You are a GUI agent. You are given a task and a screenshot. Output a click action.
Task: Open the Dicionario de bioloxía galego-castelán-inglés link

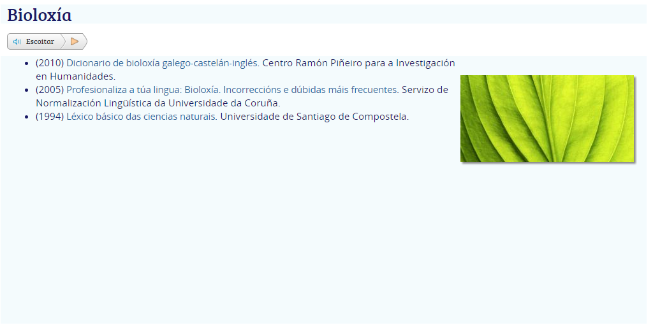(163, 63)
